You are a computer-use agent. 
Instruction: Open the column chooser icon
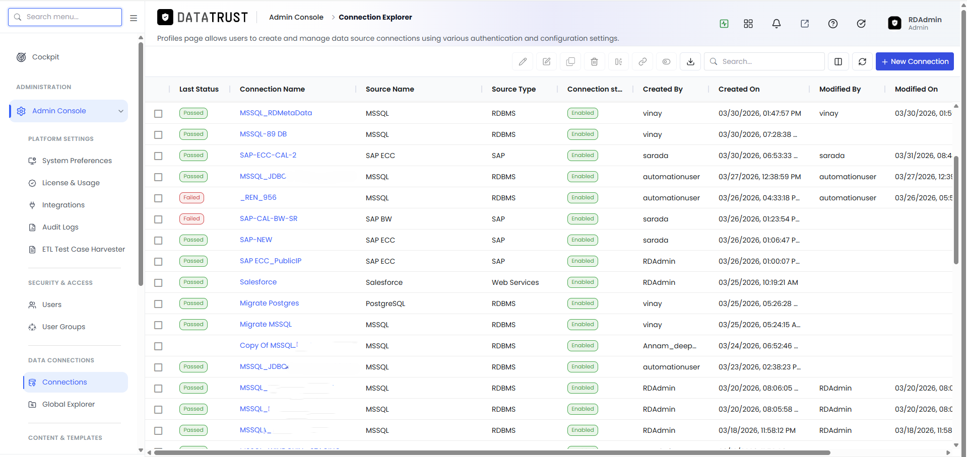click(839, 61)
